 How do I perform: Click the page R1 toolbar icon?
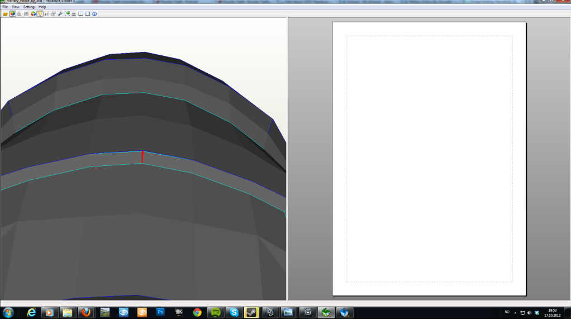pyautogui.click(x=46, y=14)
